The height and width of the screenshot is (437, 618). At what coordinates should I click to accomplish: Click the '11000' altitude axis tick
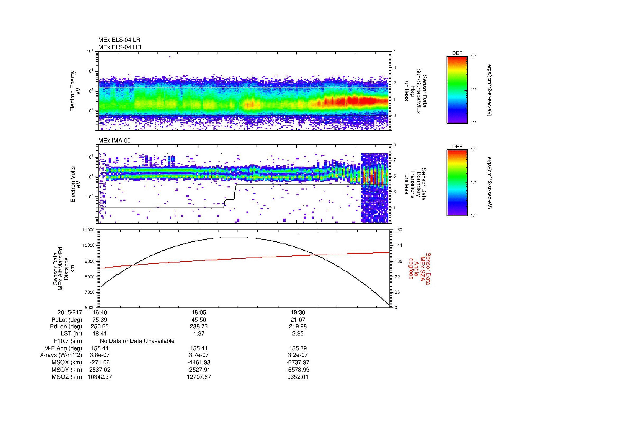point(89,230)
